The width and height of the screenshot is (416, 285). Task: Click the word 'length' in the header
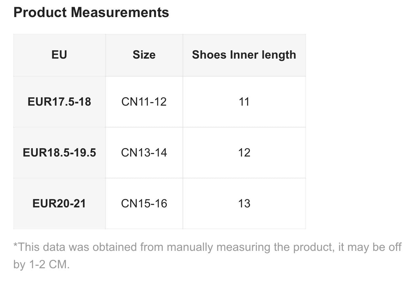click(x=279, y=55)
